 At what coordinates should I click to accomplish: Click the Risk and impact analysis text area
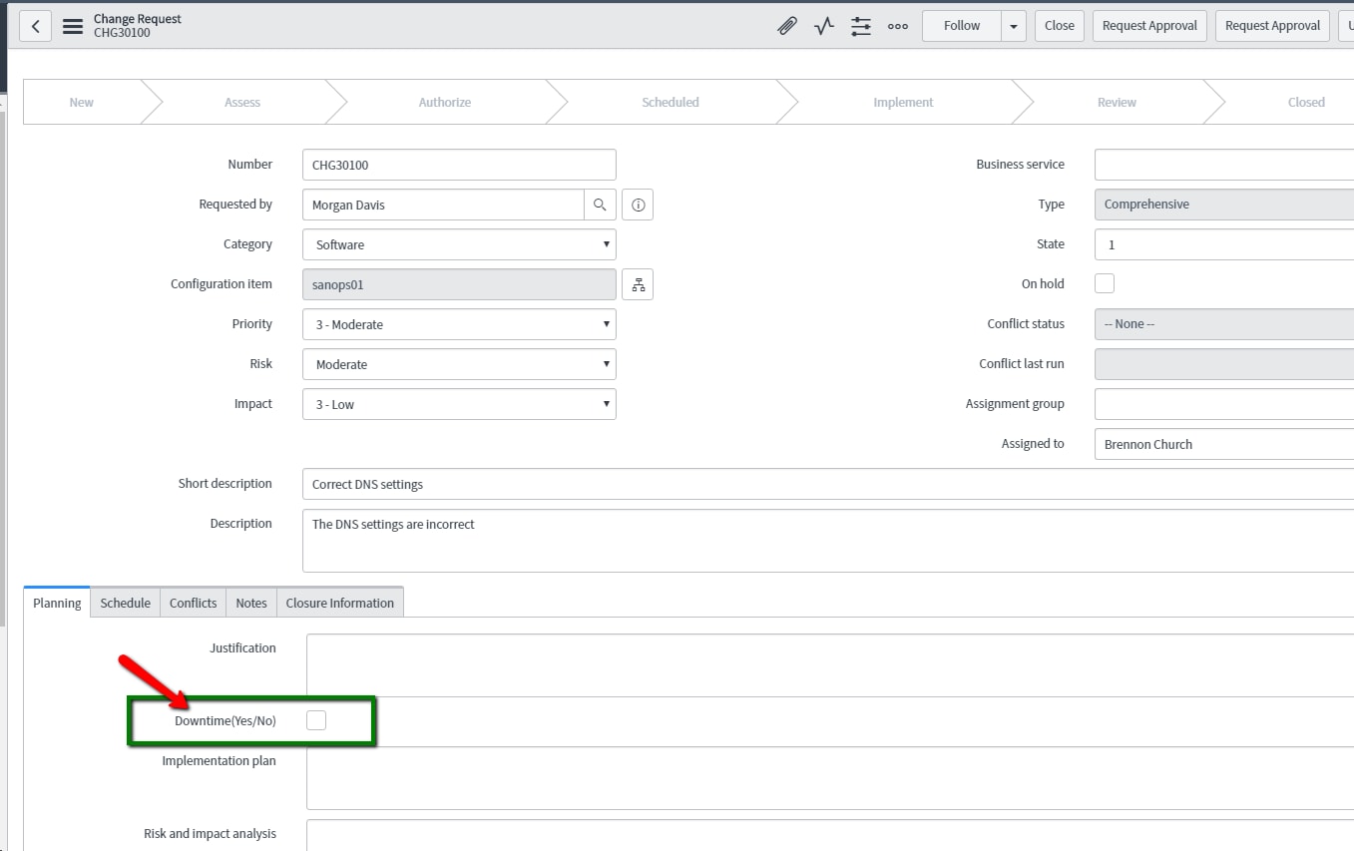(830, 836)
